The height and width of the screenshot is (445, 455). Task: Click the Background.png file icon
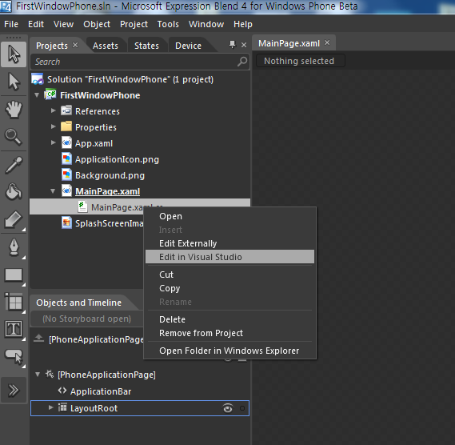coord(66,174)
